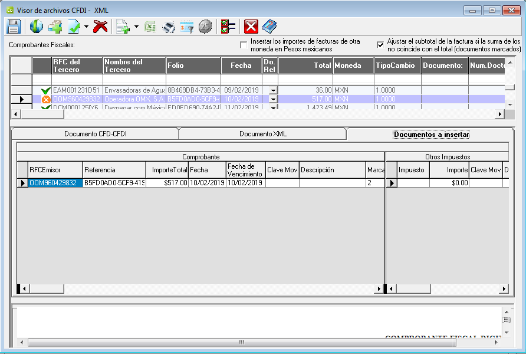Click the printer icon in toolbar

(x=169, y=27)
